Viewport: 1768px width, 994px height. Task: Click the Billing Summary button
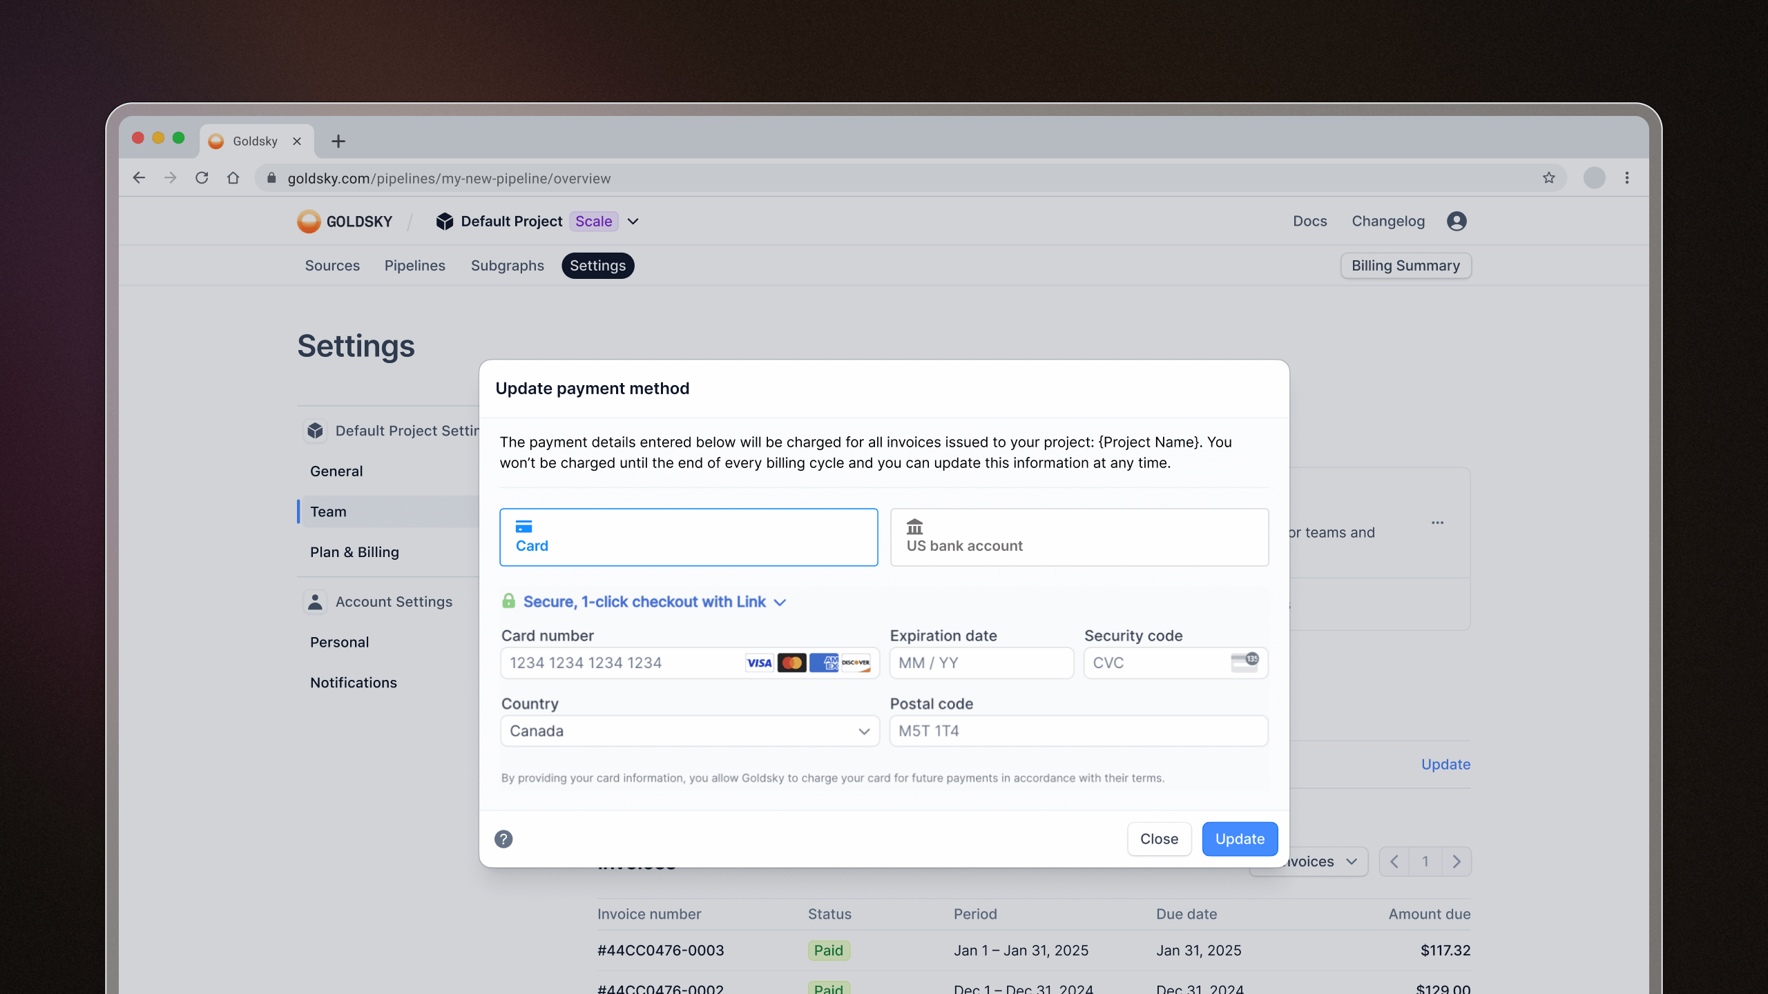[1405, 266]
